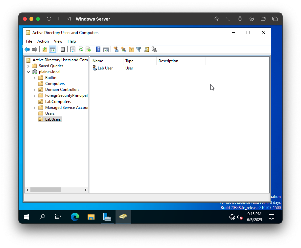301x248 pixels.
Task: Expand the Builtin container
Action: 35,78
